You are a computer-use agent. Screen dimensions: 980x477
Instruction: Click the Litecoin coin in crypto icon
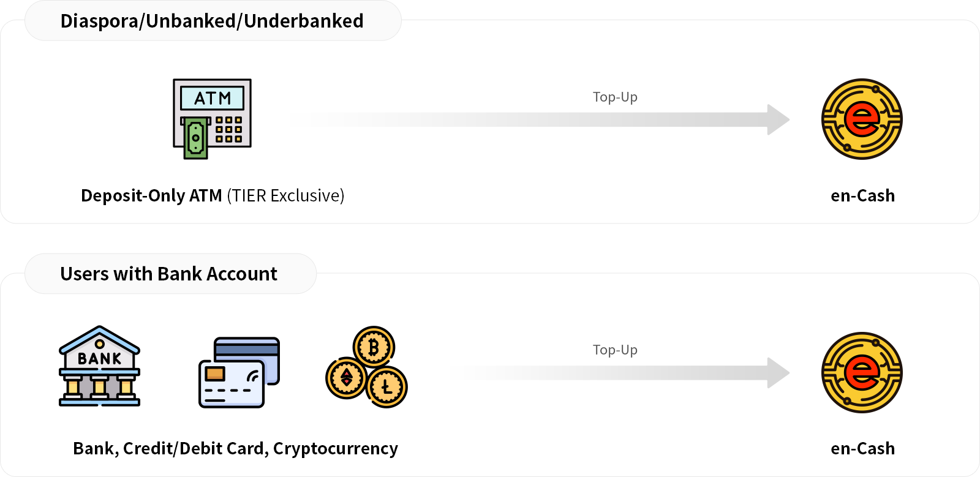click(386, 386)
